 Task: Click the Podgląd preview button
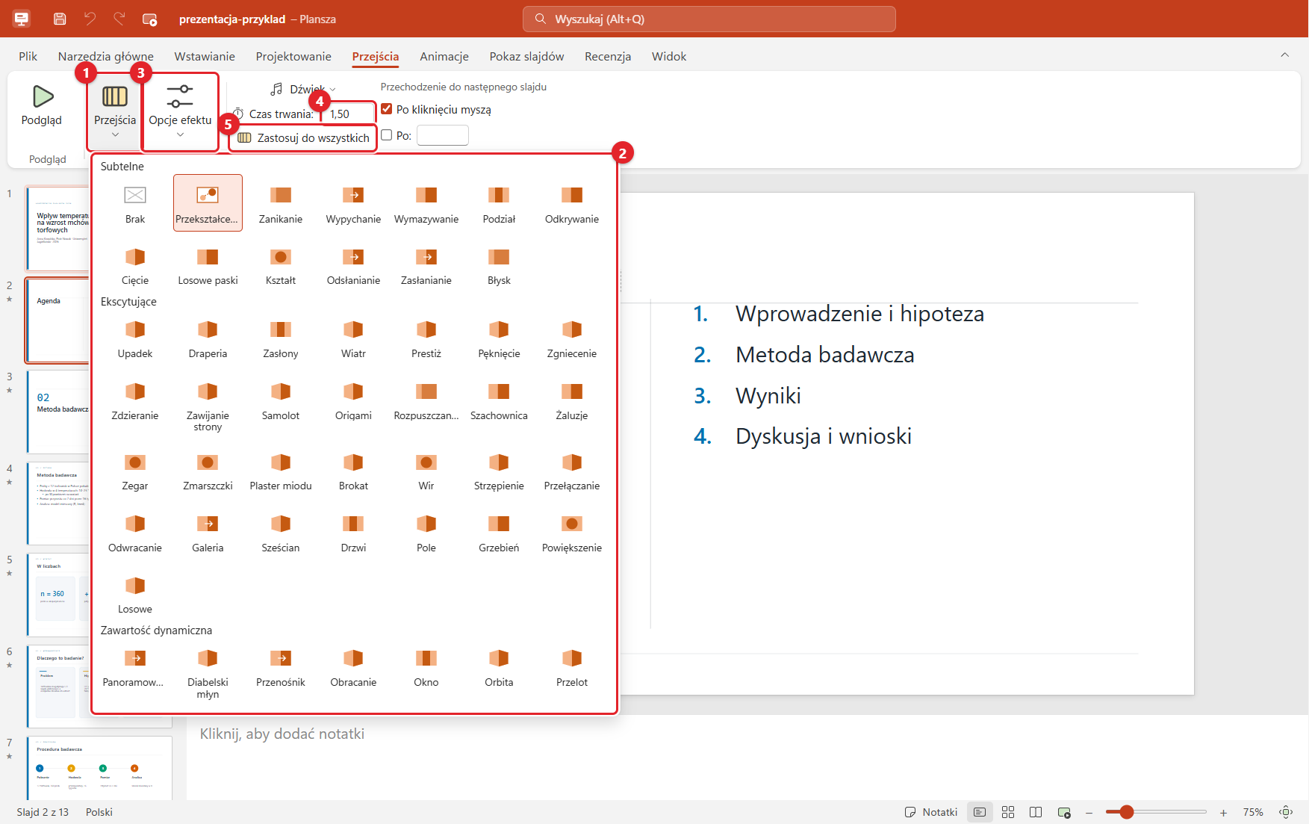[x=42, y=106]
